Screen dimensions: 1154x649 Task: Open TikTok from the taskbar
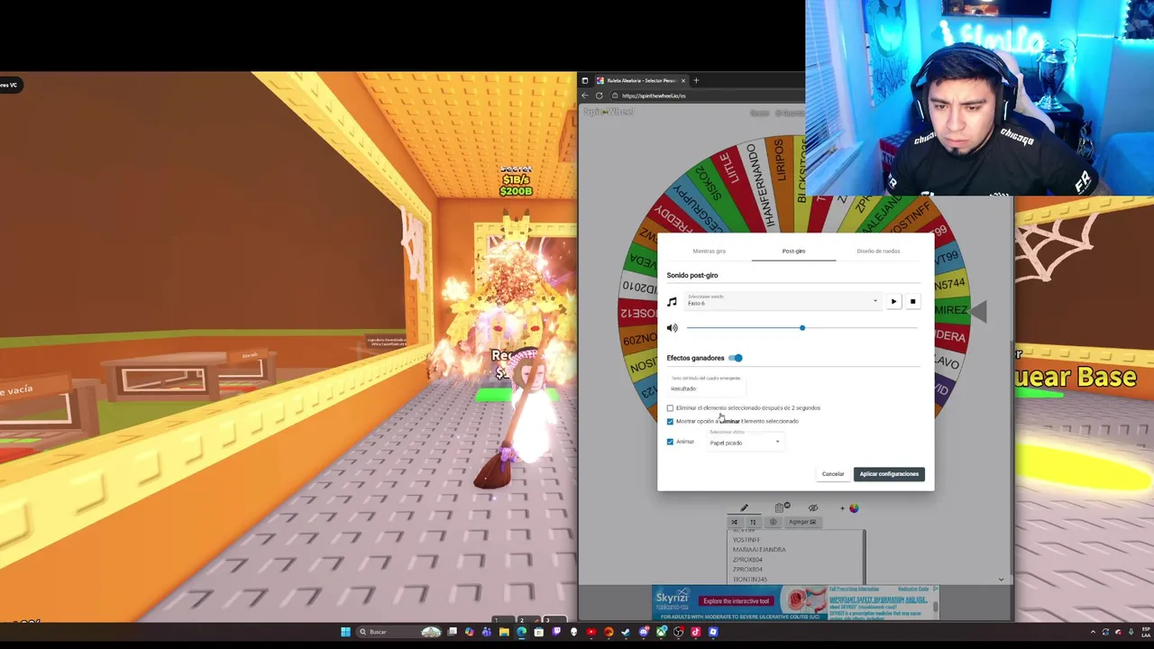696,632
